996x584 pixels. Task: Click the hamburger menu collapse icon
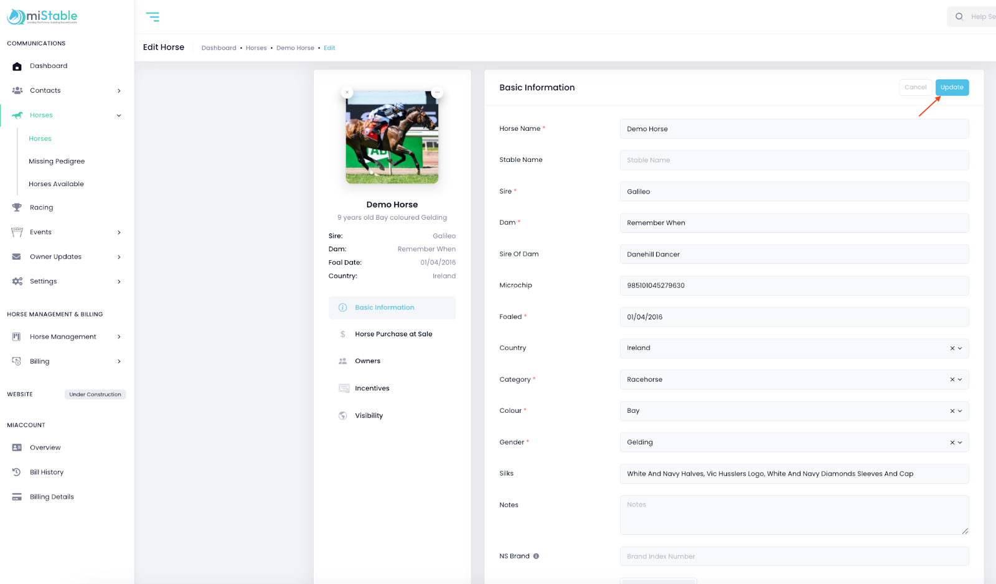[153, 17]
